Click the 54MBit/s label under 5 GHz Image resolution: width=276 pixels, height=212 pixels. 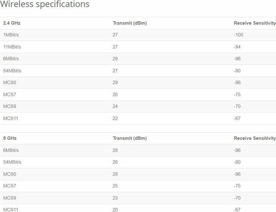click(12, 162)
